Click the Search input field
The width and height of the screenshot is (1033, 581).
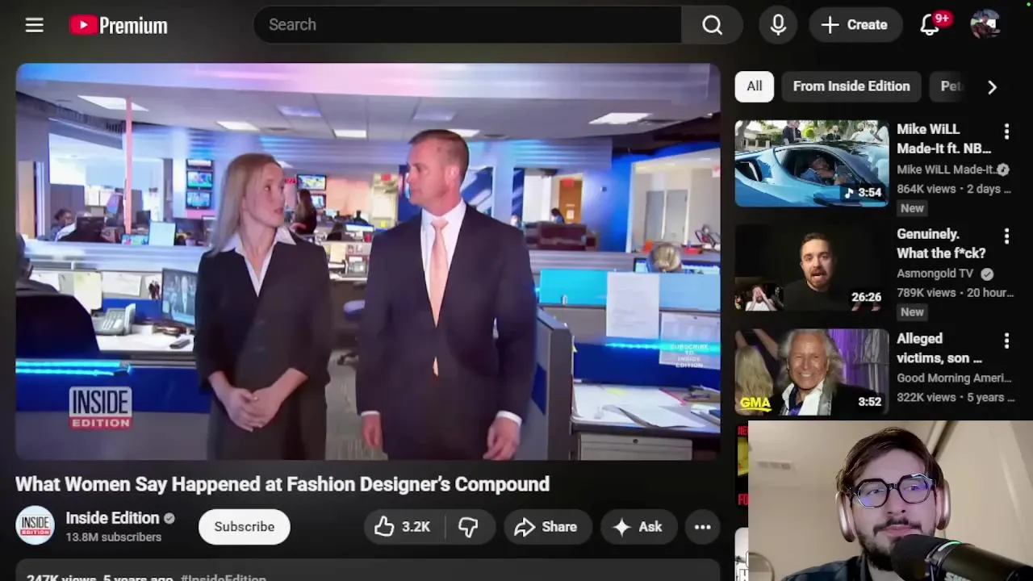467,25
